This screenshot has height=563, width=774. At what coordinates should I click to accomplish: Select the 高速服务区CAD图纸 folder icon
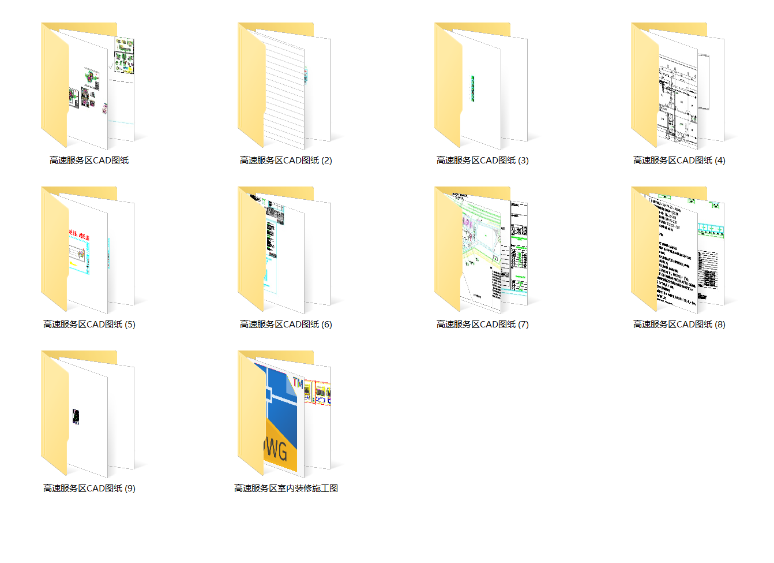click(x=88, y=86)
